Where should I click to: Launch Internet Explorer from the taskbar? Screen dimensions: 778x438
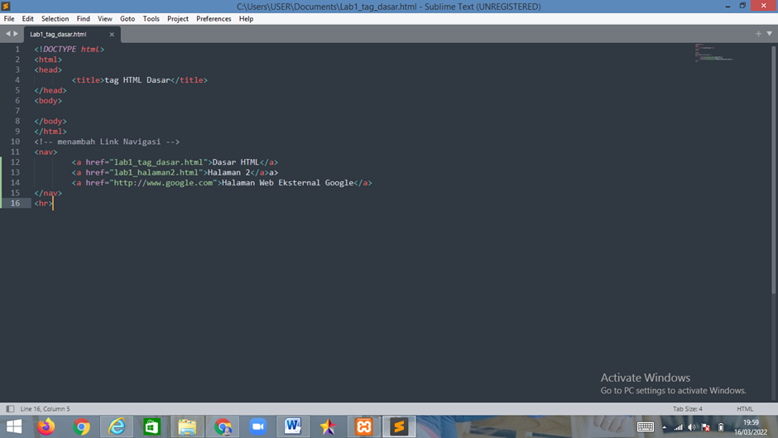117,427
